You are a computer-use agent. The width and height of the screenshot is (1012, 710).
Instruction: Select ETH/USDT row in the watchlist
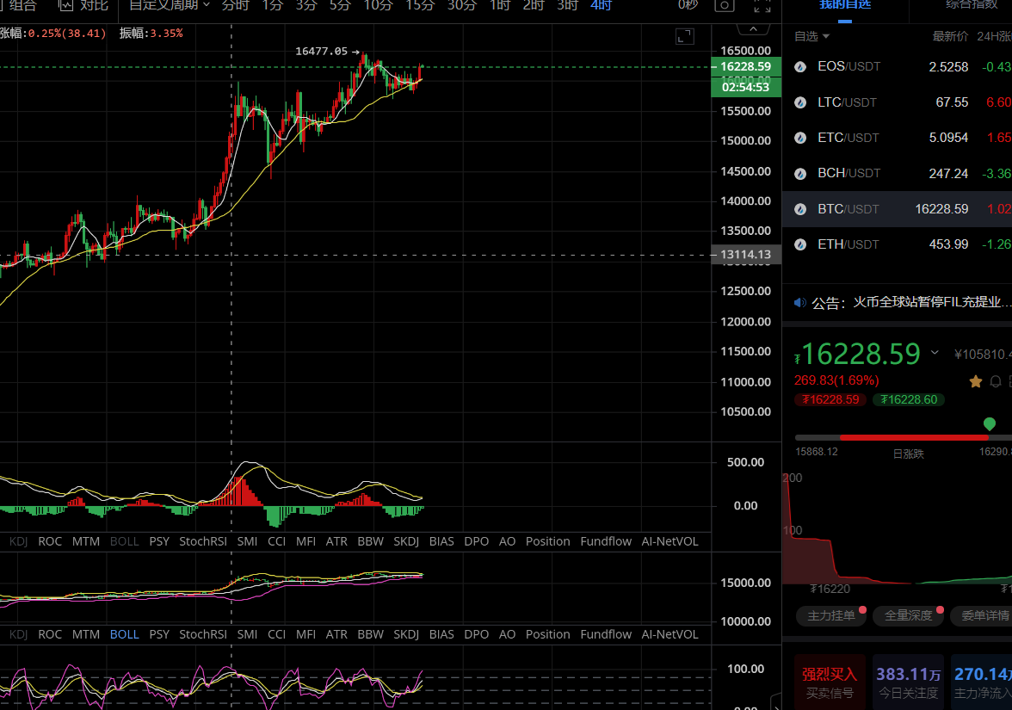coord(897,244)
